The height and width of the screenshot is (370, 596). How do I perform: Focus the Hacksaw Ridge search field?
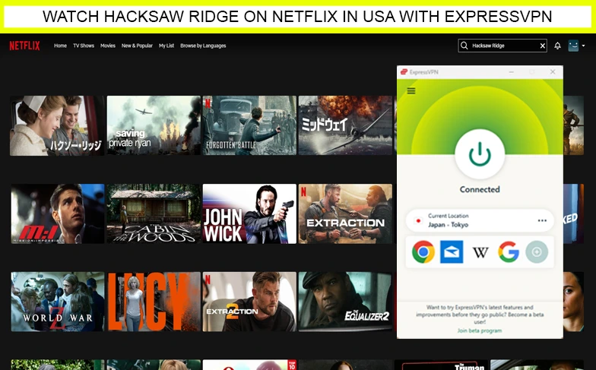tap(502, 46)
